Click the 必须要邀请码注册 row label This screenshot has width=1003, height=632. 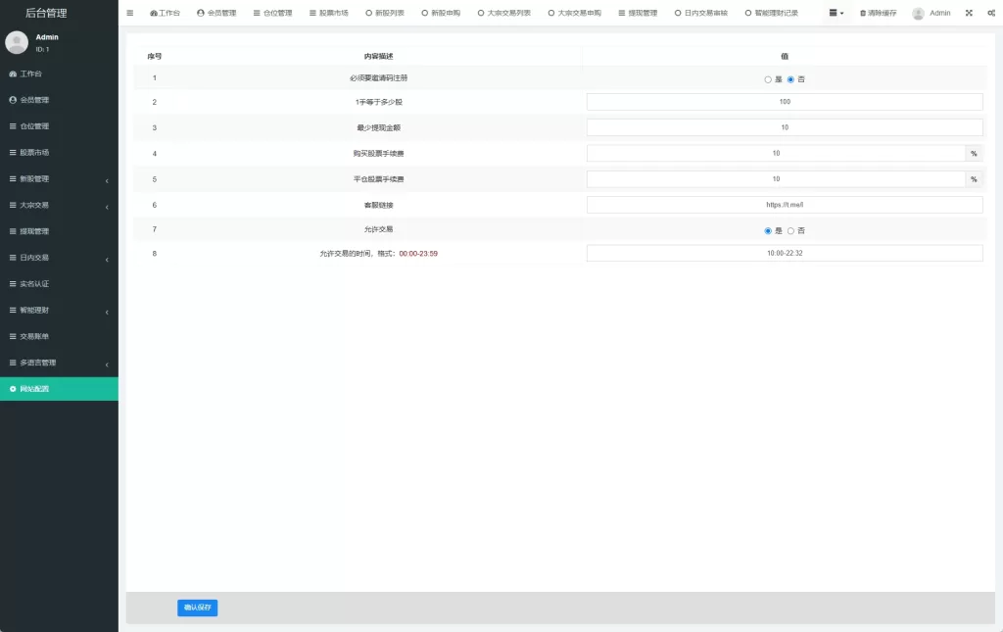click(378, 78)
